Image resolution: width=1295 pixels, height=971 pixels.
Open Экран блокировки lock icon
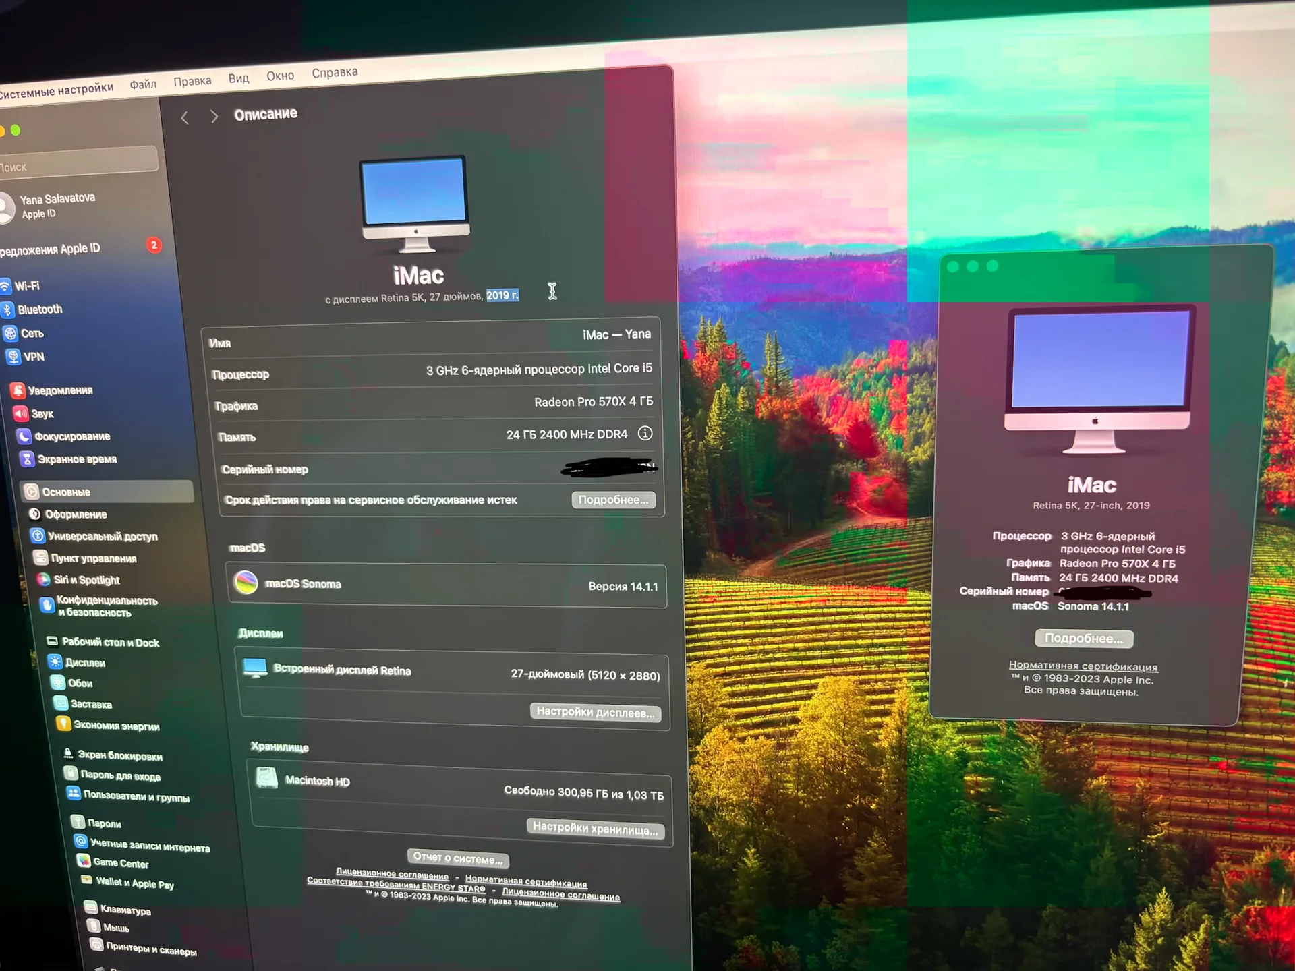[x=67, y=753]
